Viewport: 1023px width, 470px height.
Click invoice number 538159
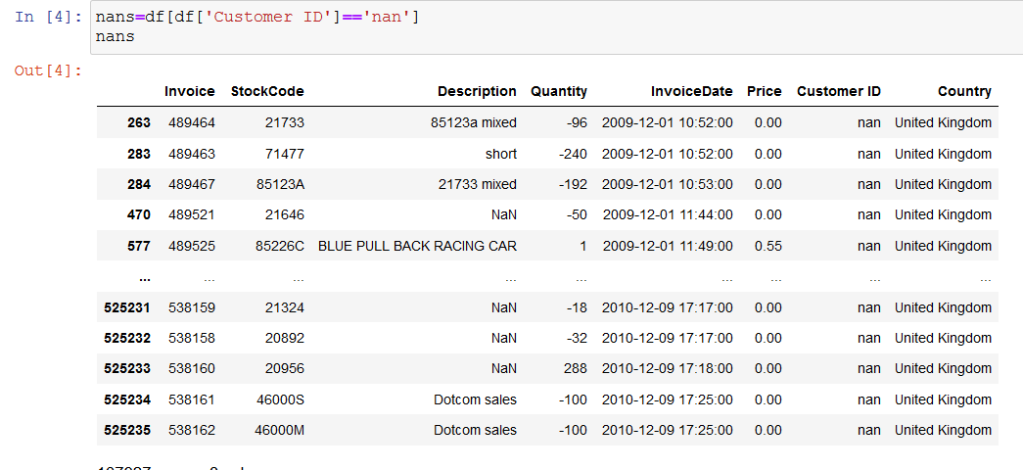tap(192, 307)
